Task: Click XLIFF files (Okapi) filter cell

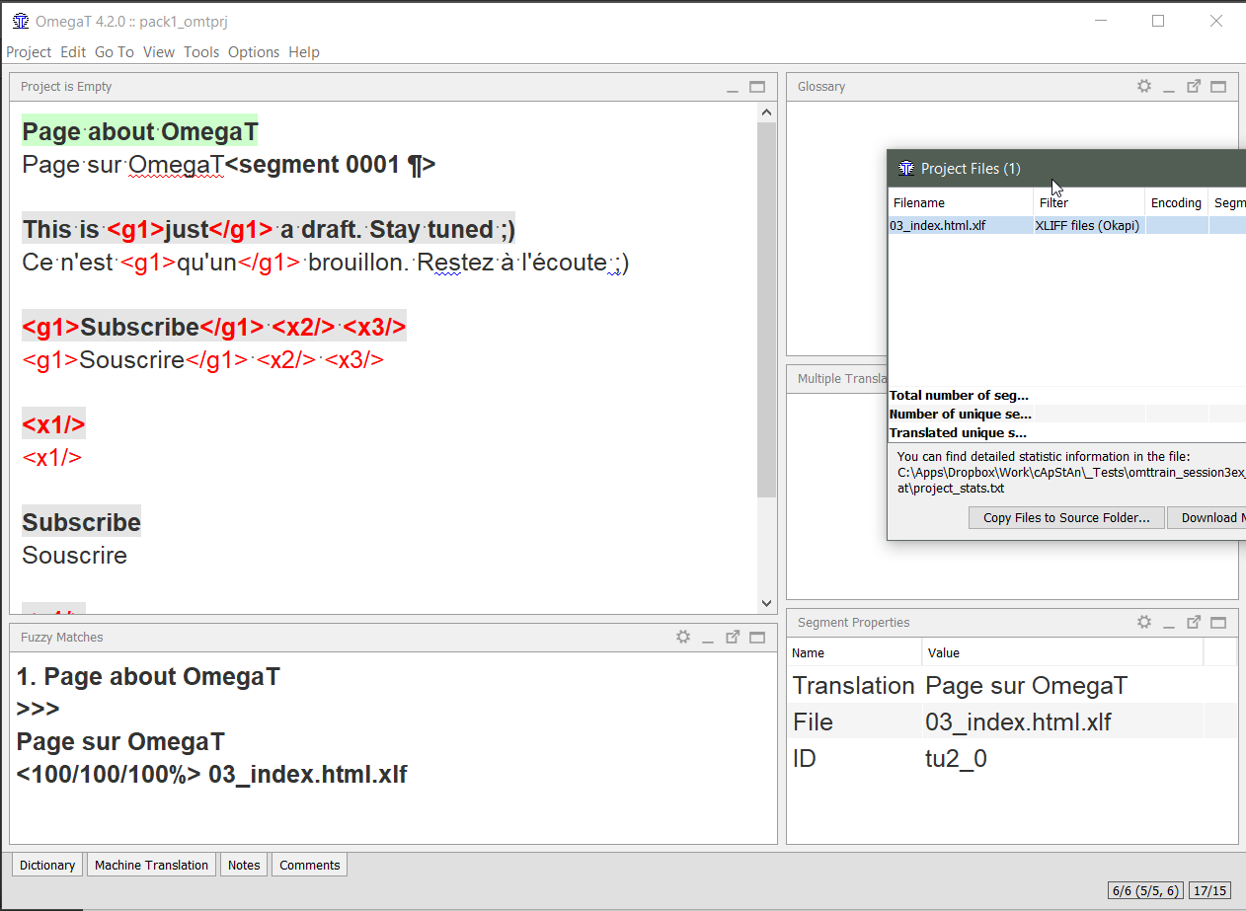Action: pos(1088,225)
